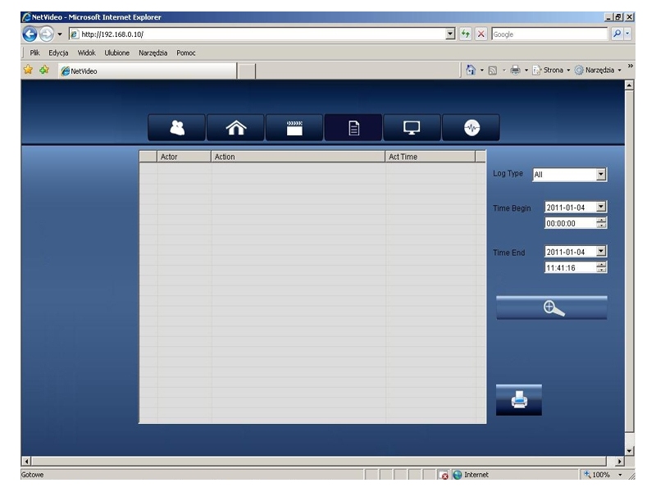This screenshot has width=656, height=492.
Task: Click the pulse waveform status icon
Action: click(471, 128)
